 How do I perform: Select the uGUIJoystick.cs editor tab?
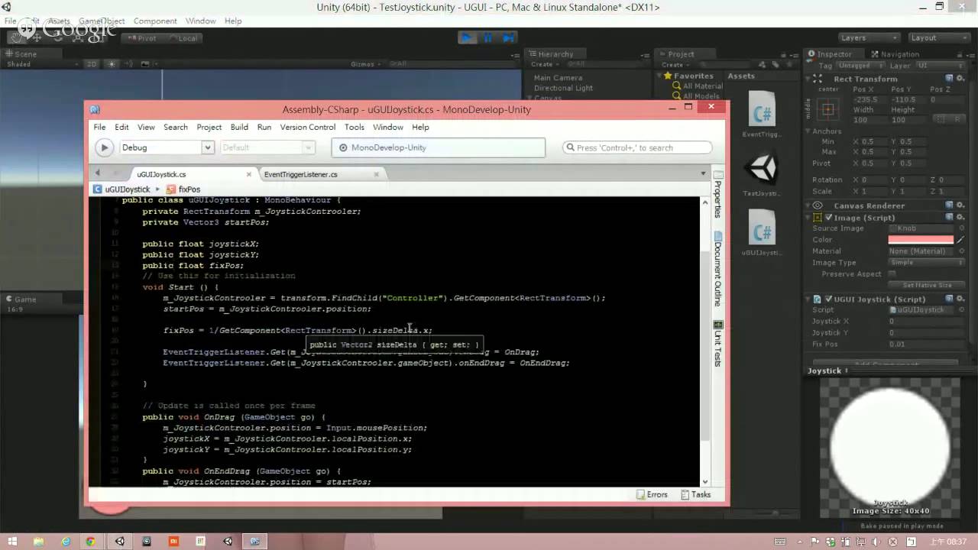click(x=161, y=174)
